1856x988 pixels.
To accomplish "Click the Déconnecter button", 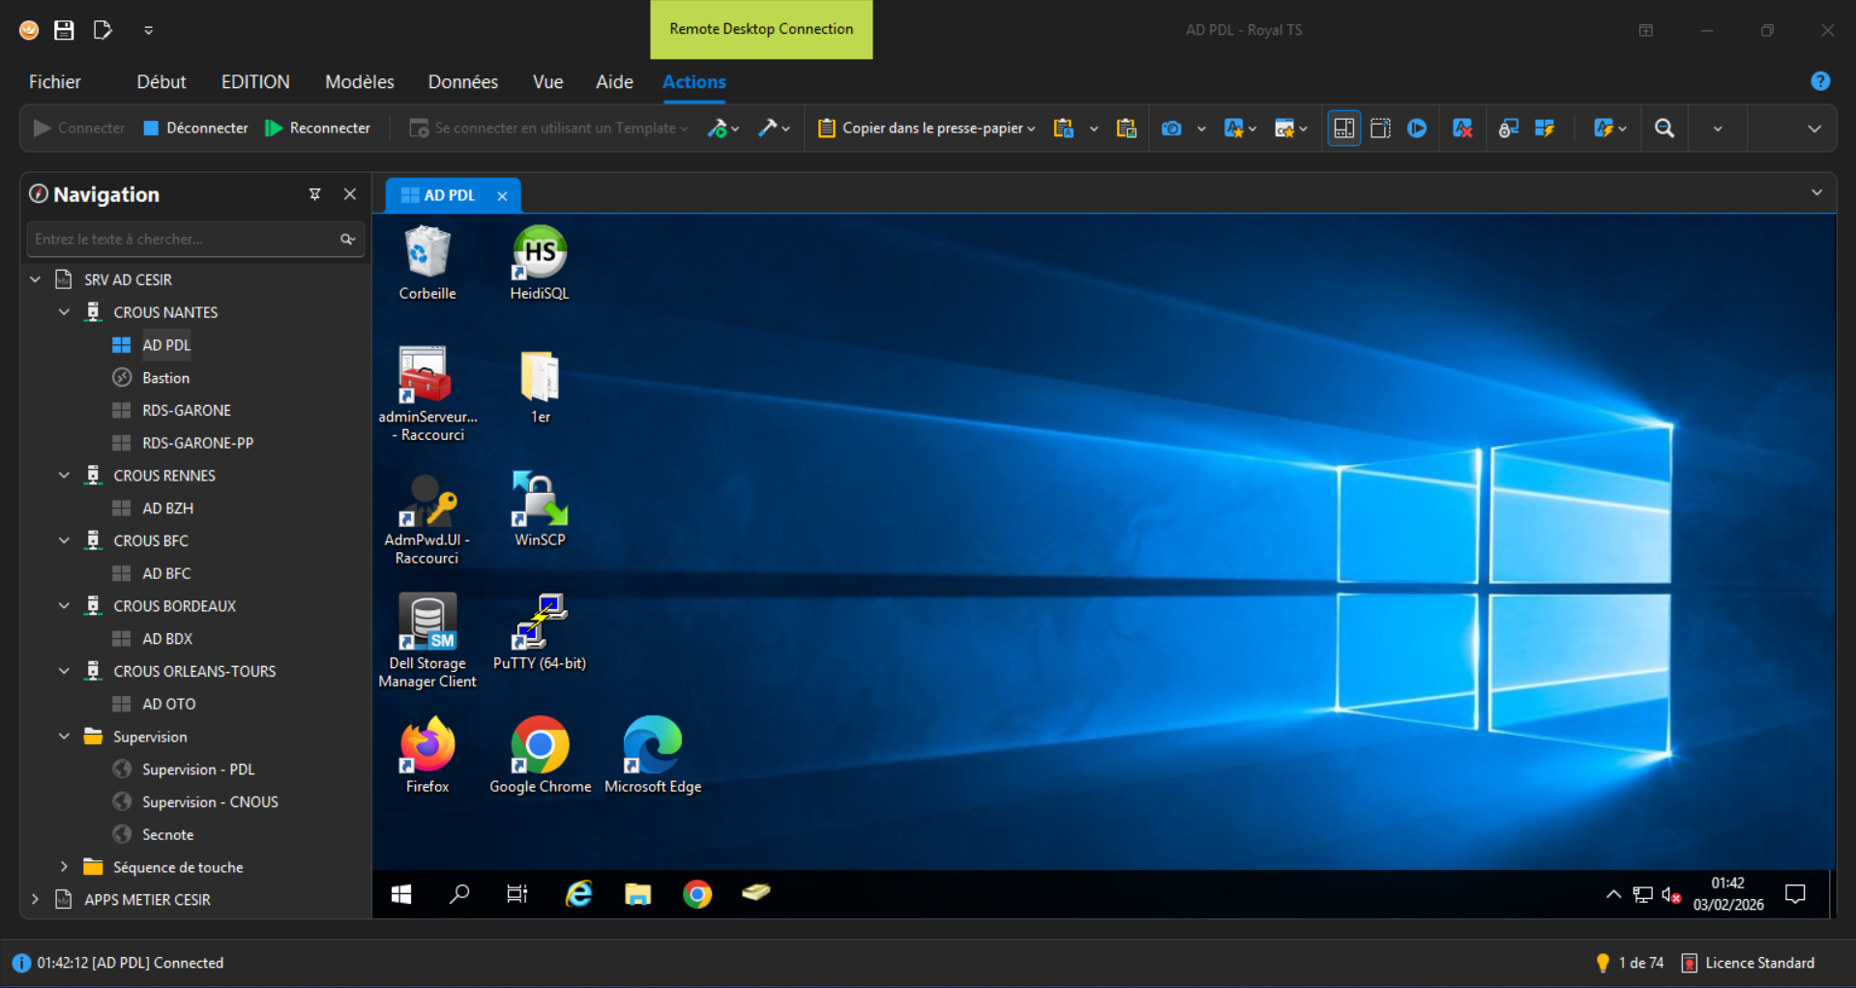I will (195, 129).
